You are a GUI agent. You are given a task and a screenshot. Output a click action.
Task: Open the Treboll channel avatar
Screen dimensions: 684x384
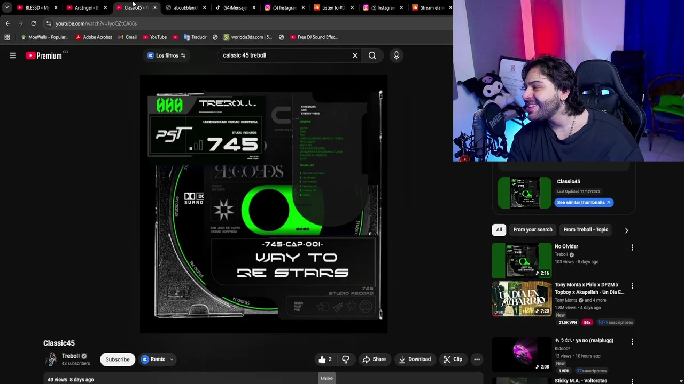(51, 359)
